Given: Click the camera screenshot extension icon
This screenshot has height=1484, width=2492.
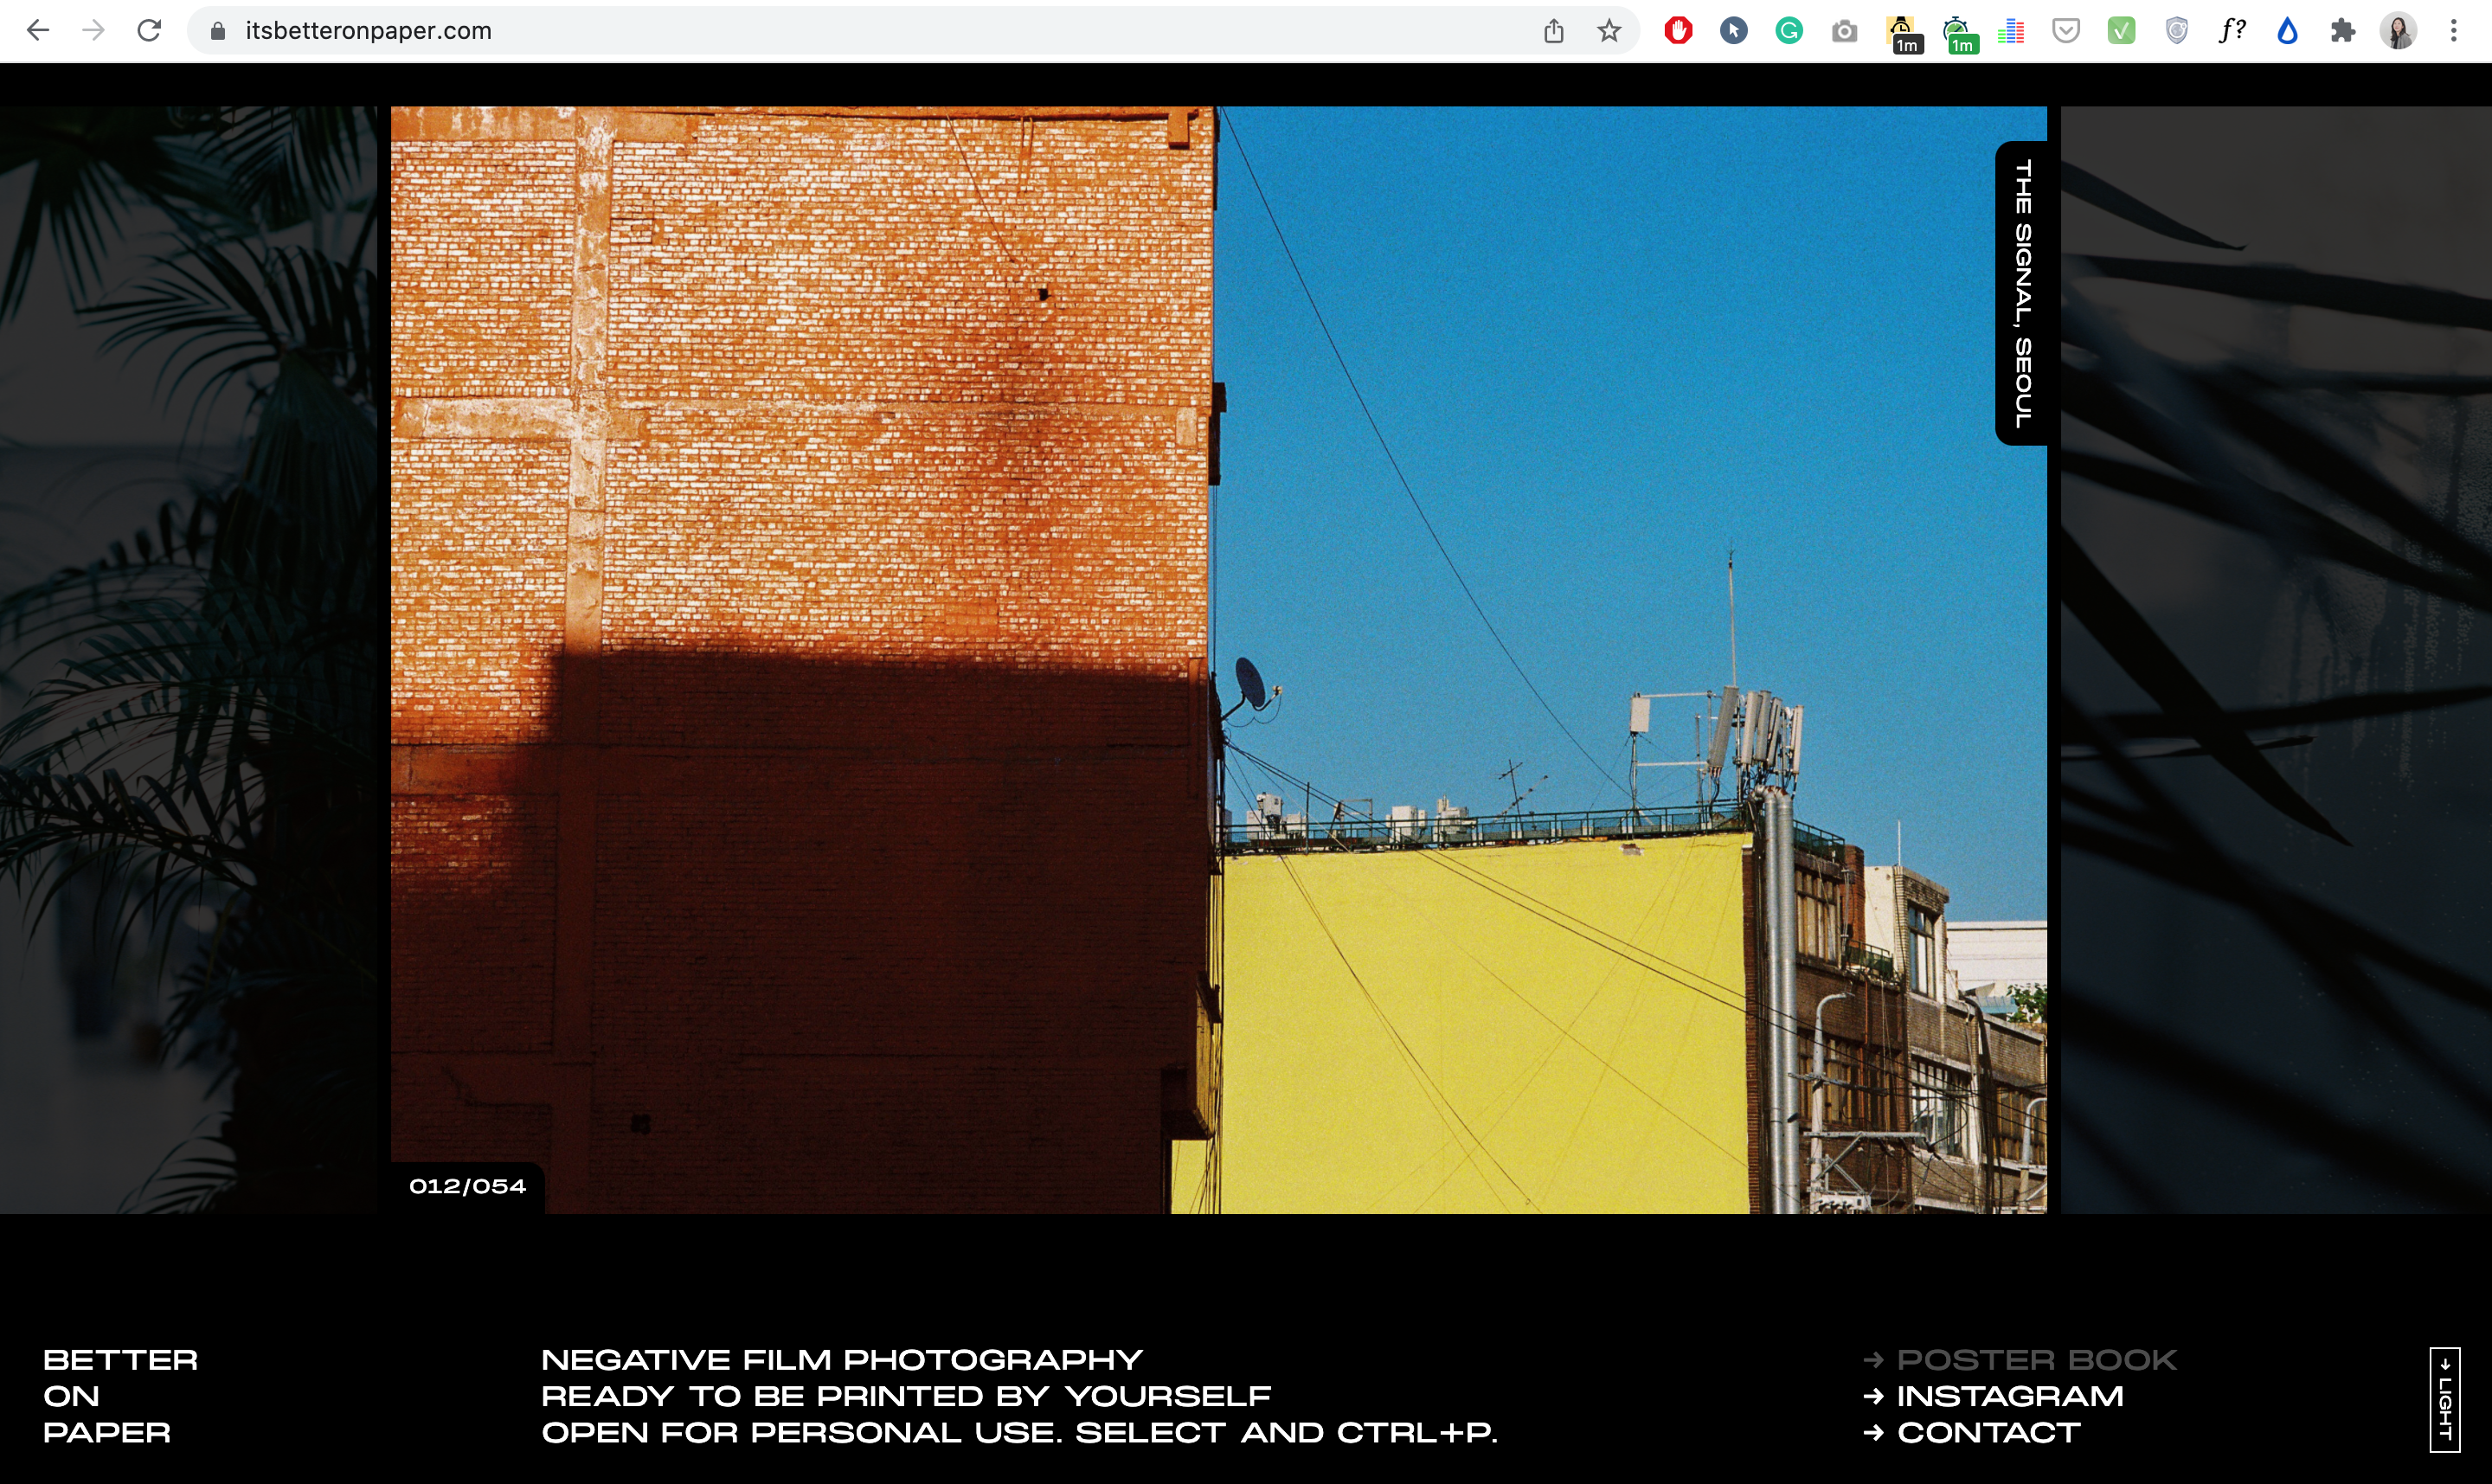Looking at the screenshot, I should pos(1845,32).
